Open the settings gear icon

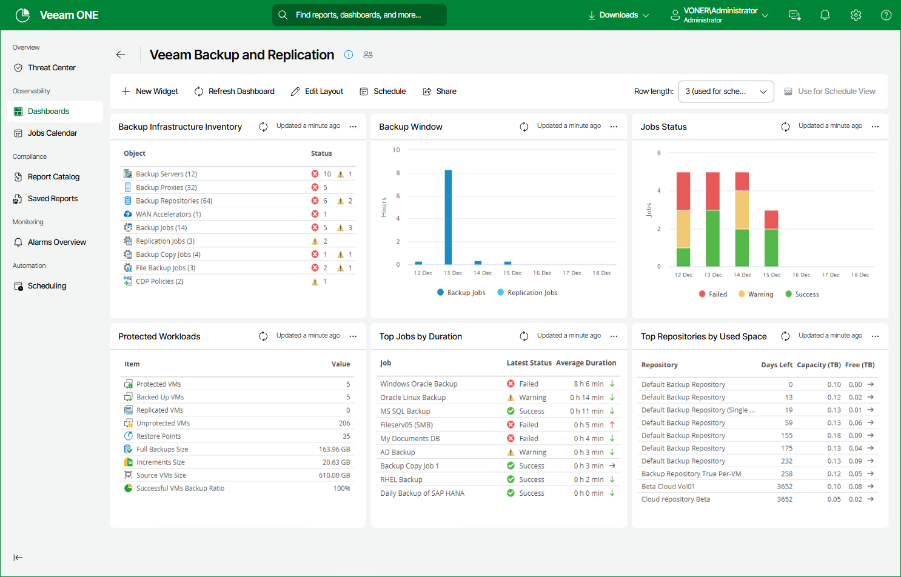point(856,15)
